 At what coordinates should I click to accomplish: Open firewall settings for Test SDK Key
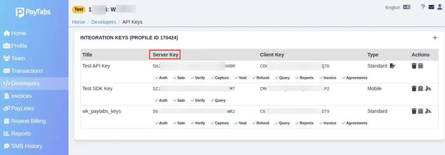point(421,88)
